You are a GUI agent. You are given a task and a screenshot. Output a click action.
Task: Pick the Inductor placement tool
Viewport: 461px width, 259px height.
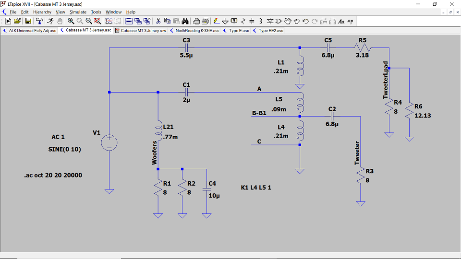(x=260, y=21)
